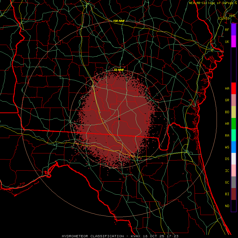Click the Hydrometeor Classification title caption
This screenshot has width=238, height=238.
(x=120, y=236)
